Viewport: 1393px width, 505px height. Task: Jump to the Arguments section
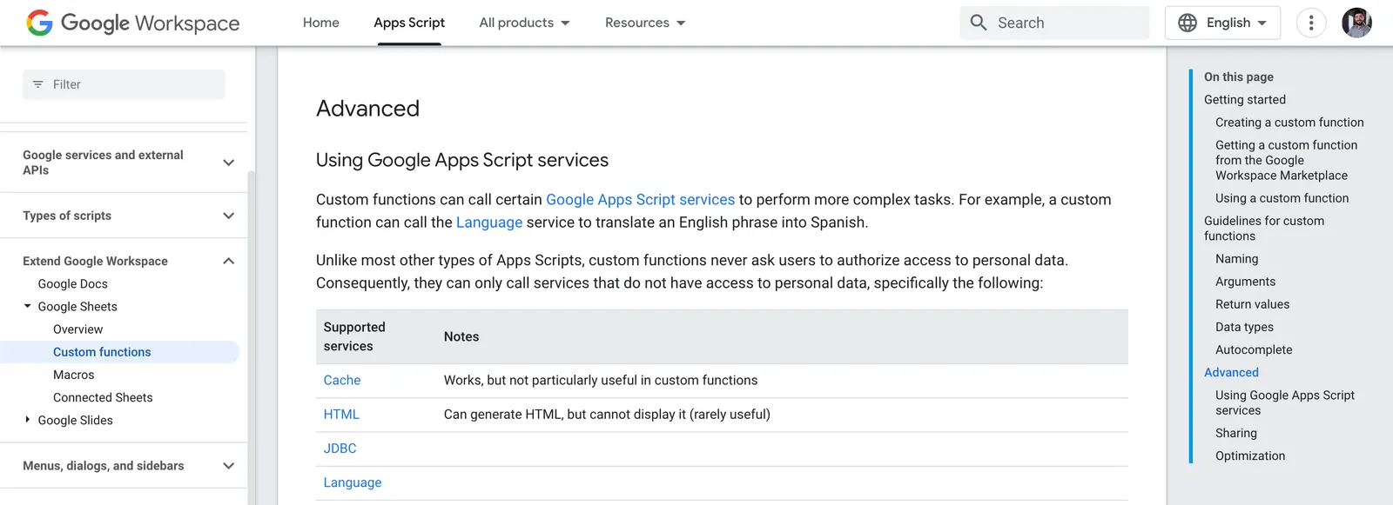1245,282
